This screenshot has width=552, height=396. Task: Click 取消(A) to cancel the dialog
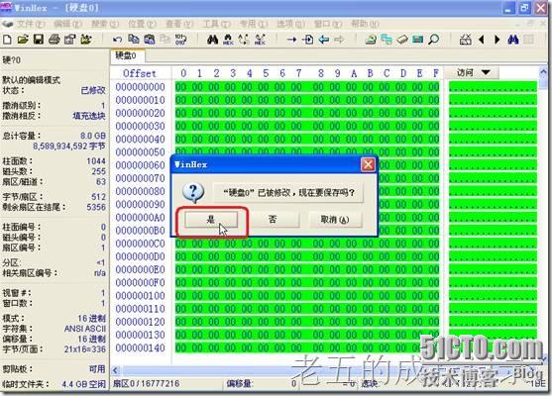click(x=335, y=220)
